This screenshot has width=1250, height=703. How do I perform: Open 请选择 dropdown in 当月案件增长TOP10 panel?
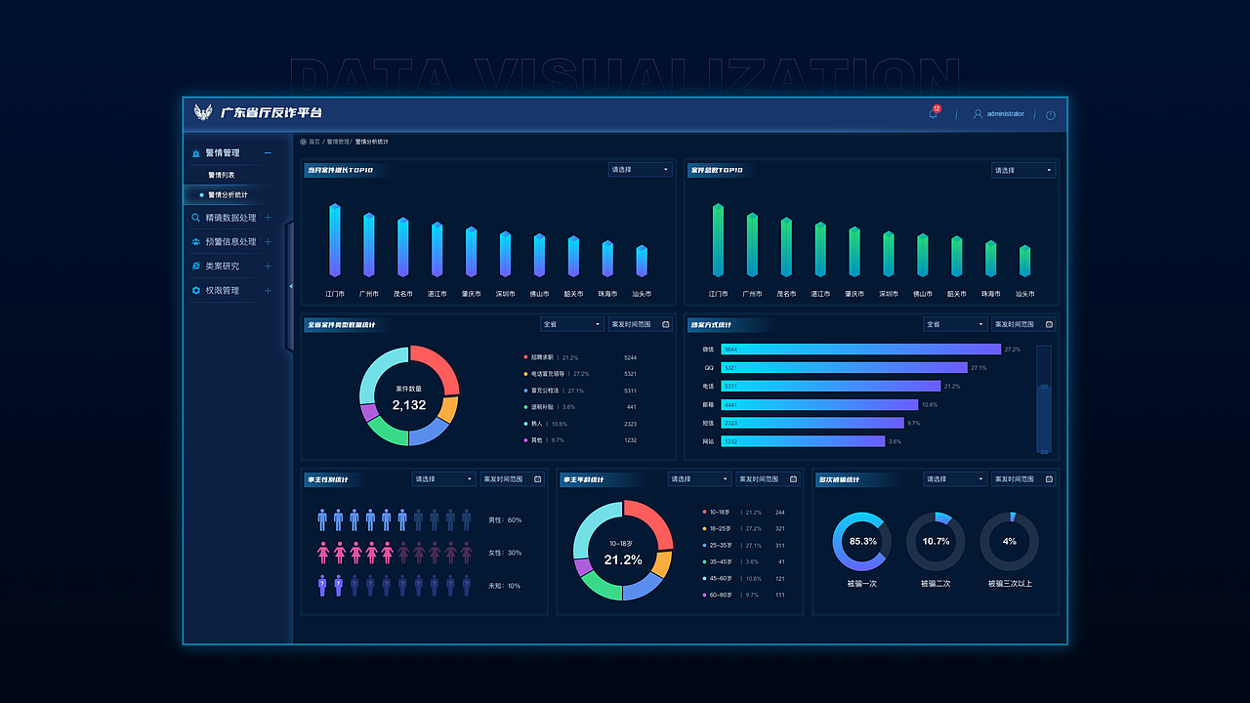pyautogui.click(x=640, y=170)
